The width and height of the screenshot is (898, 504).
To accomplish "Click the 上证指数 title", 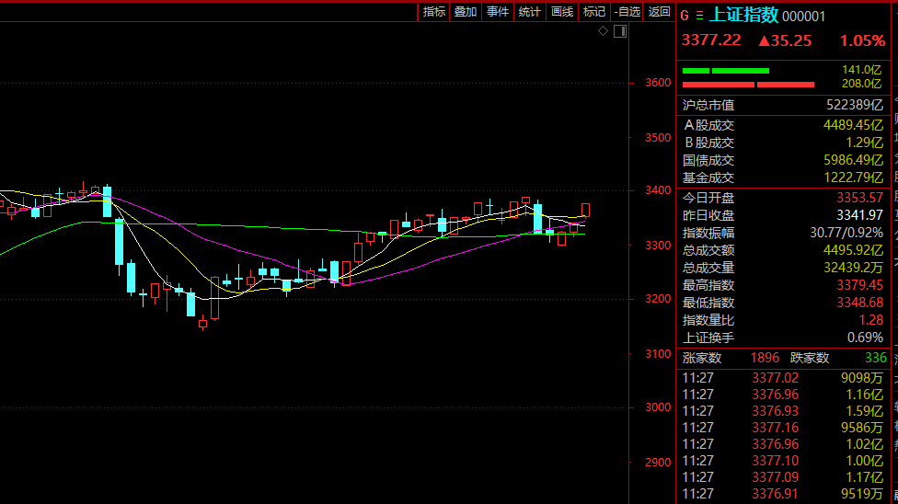I will [744, 15].
